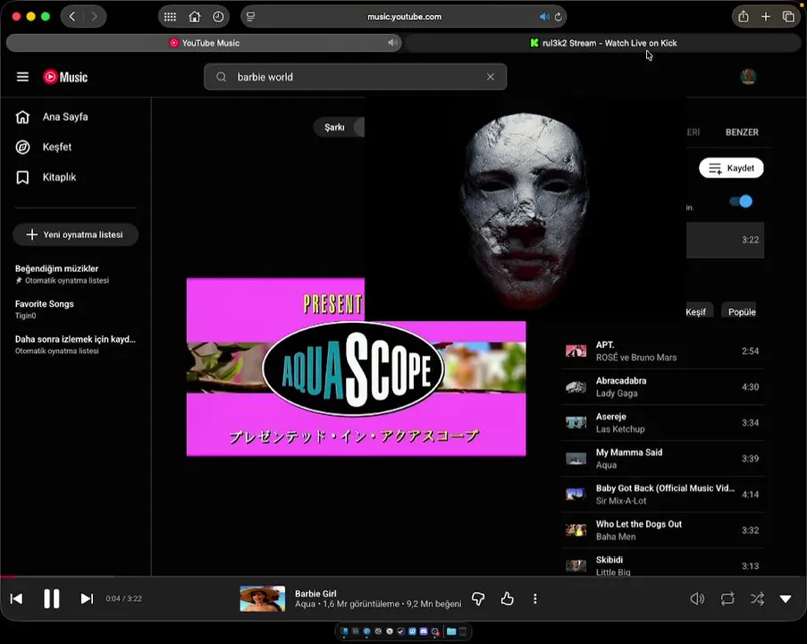
Task: Play Abracadabra by Lady Gaga
Action: (662, 387)
